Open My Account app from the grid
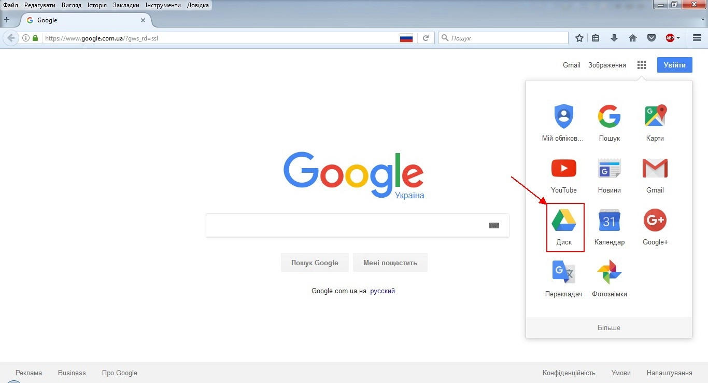The width and height of the screenshot is (708, 383). pos(563,122)
